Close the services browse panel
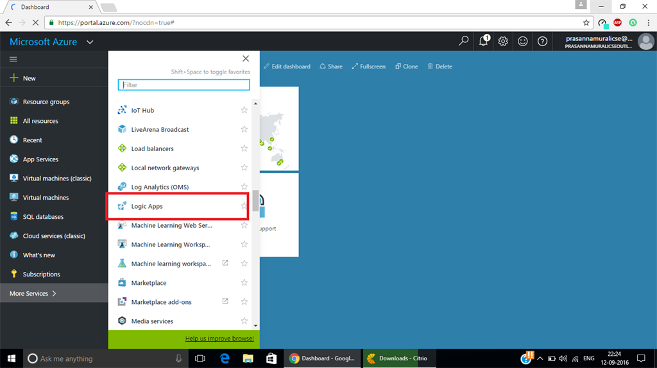Image resolution: width=657 pixels, height=368 pixels. [x=246, y=58]
